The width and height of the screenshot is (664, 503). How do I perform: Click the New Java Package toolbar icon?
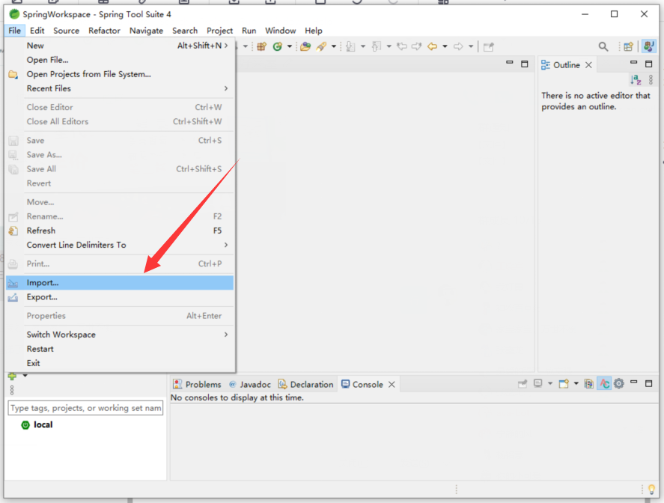click(262, 46)
